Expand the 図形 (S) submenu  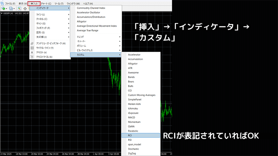tap(50, 32)
